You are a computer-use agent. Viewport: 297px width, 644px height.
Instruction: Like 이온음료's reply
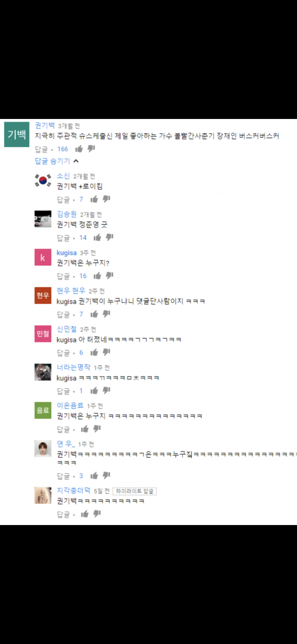85,429
